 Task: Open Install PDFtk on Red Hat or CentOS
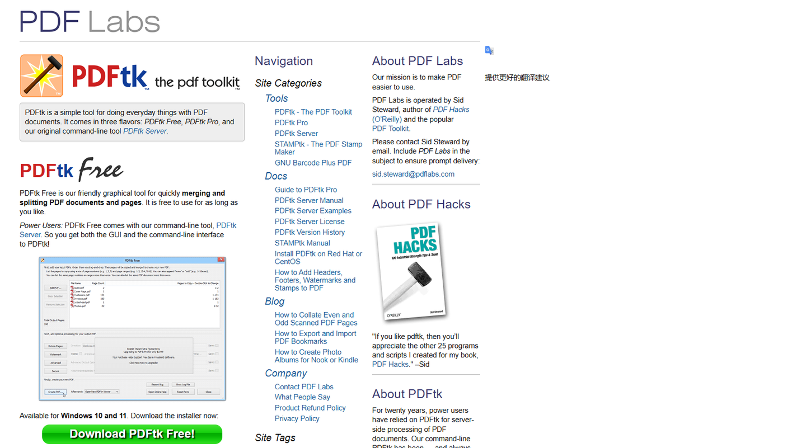click(x=318, y=258)
